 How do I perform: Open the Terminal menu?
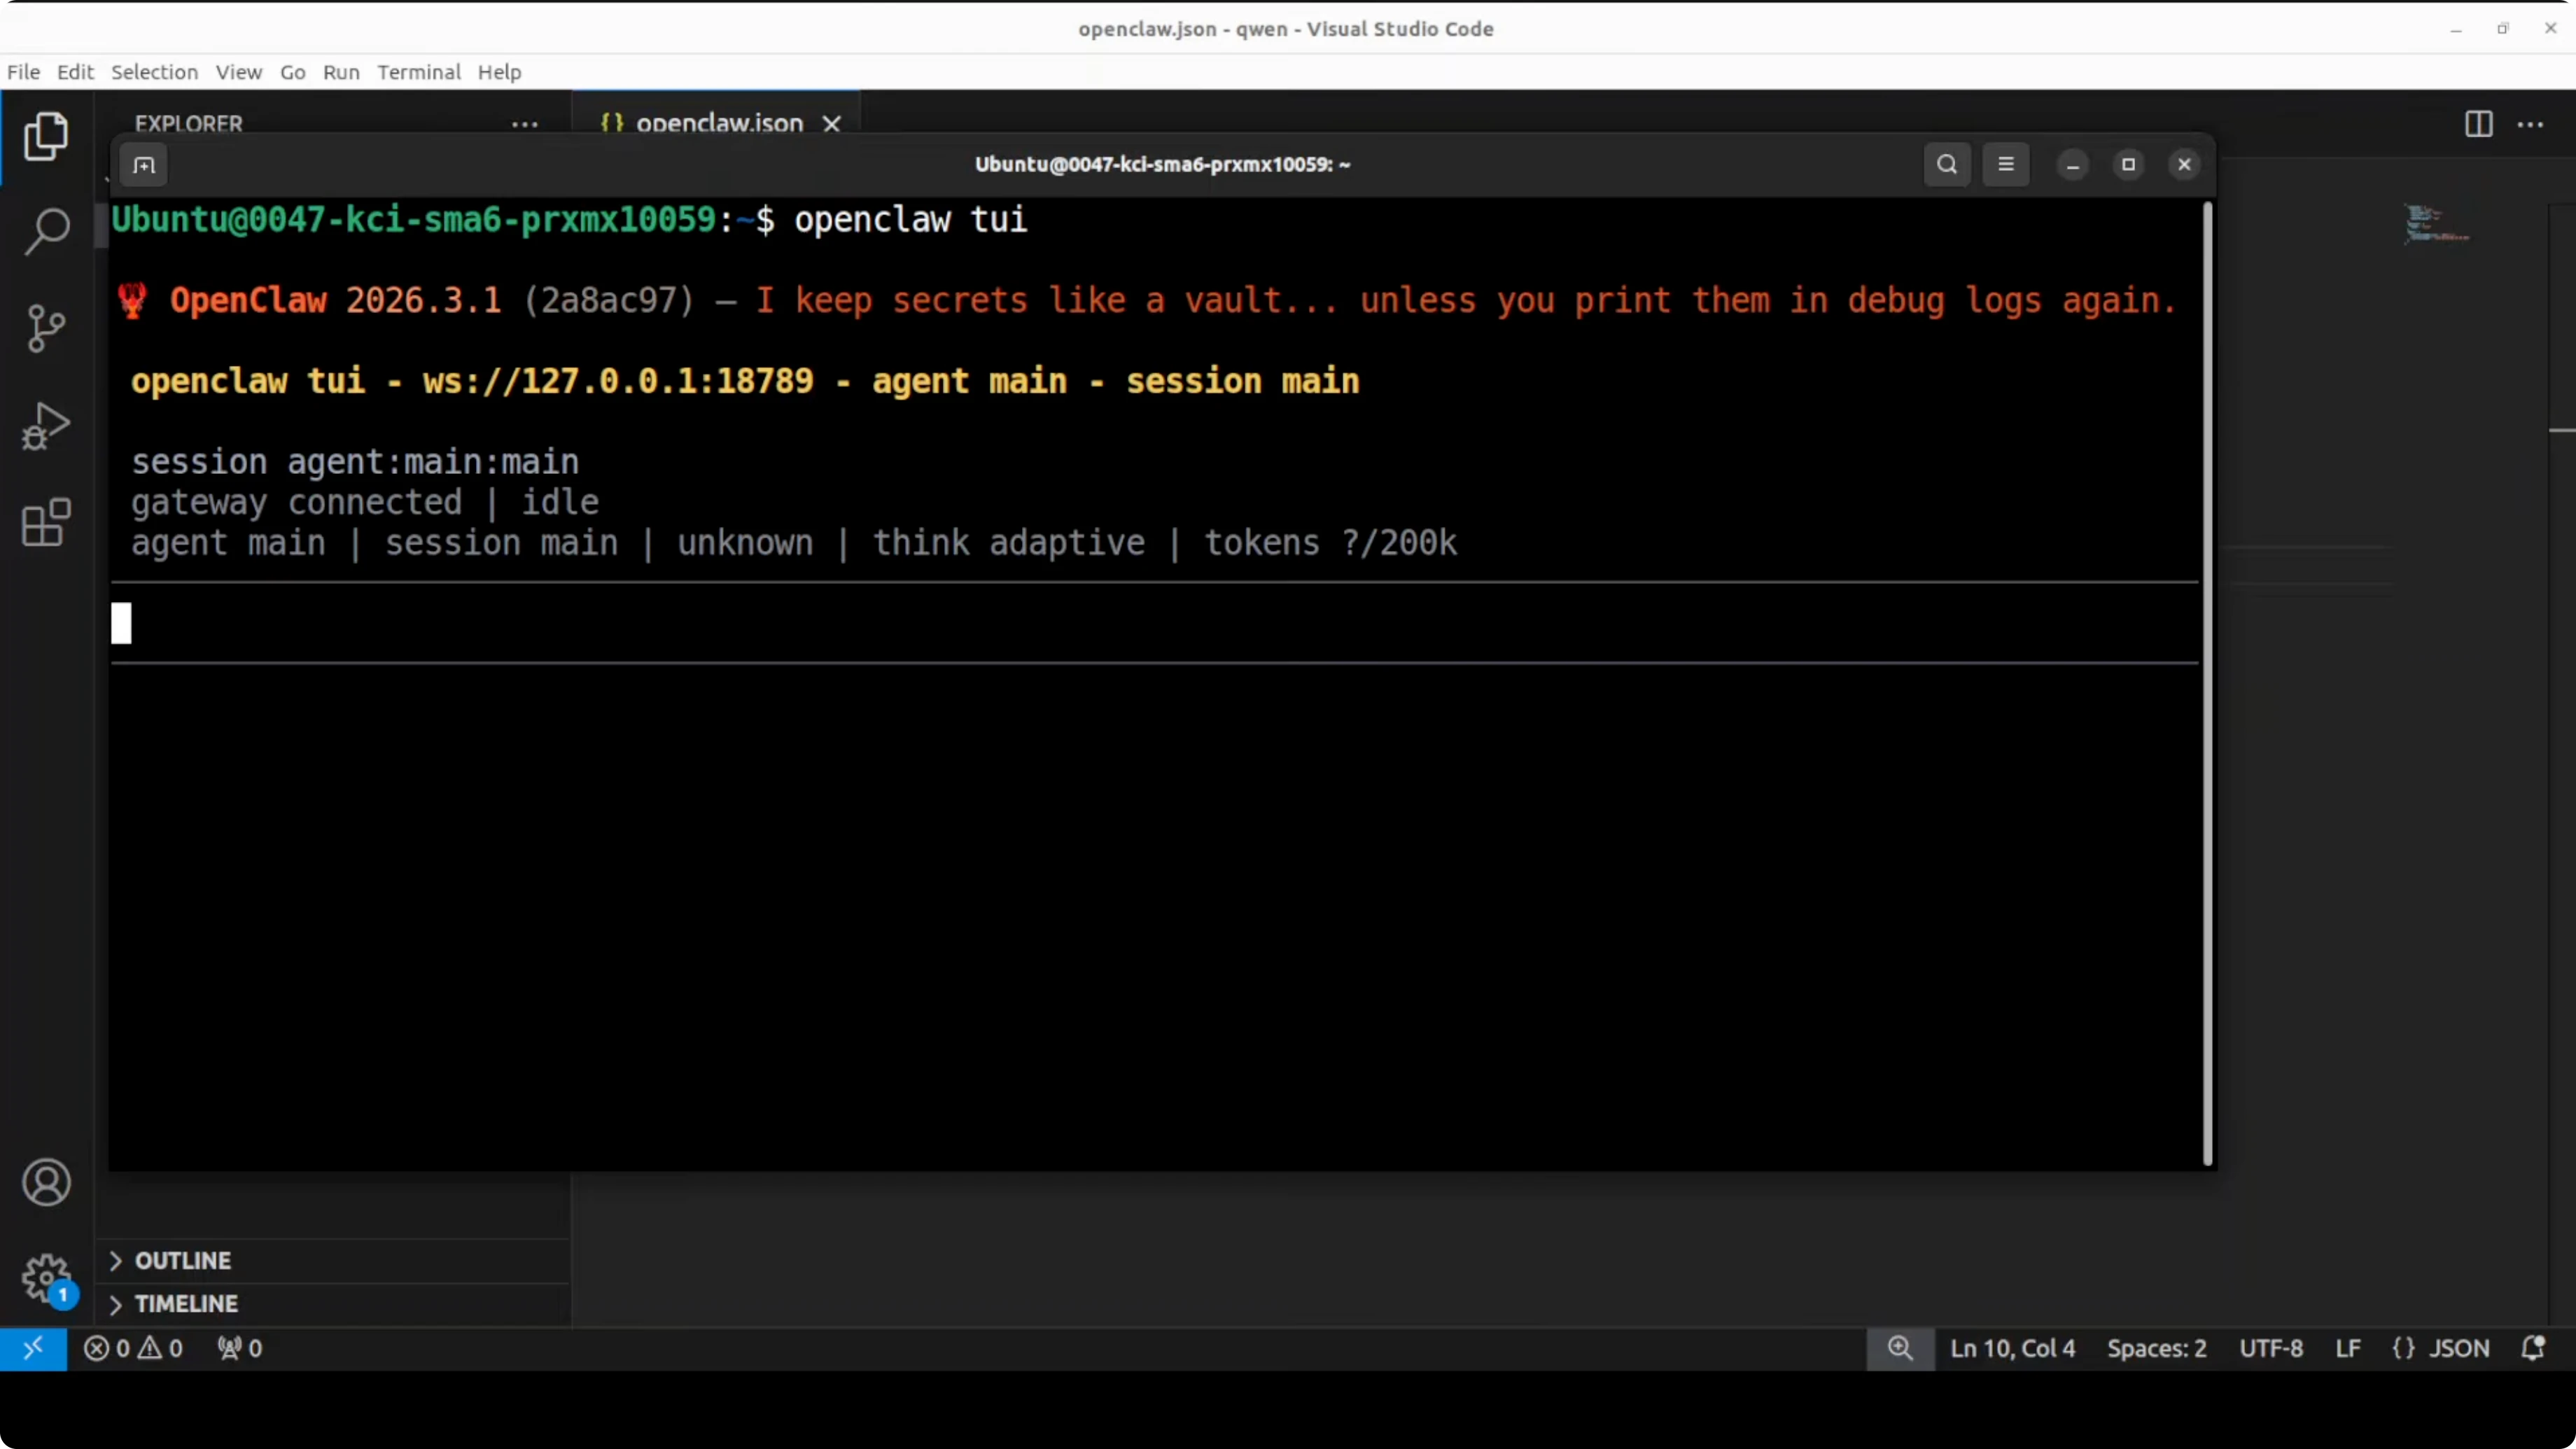coord(418,72)
